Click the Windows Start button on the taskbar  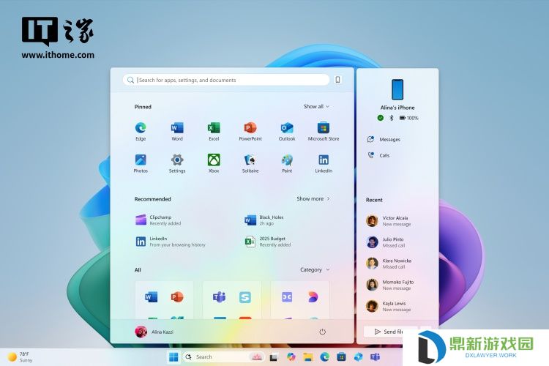pos(173,357)
